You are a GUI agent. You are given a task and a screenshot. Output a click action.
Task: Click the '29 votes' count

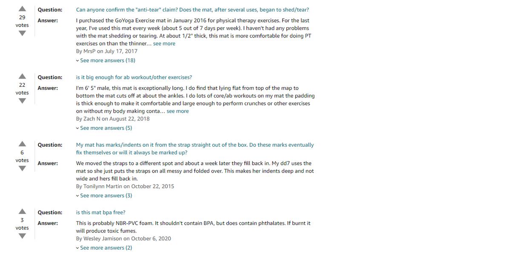click(22, 21)
